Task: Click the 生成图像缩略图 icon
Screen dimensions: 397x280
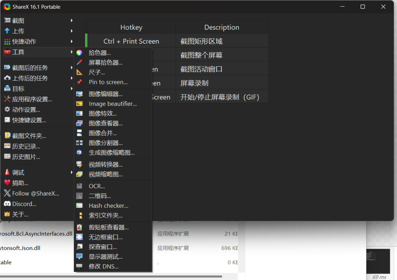Action: 79,152
